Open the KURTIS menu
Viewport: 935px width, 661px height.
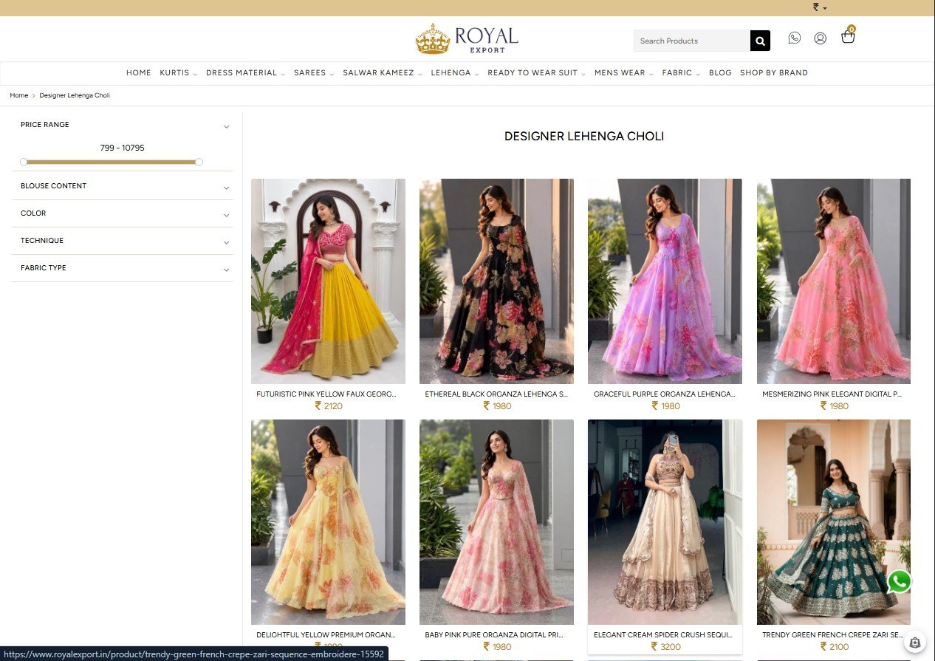coord(178,73)
